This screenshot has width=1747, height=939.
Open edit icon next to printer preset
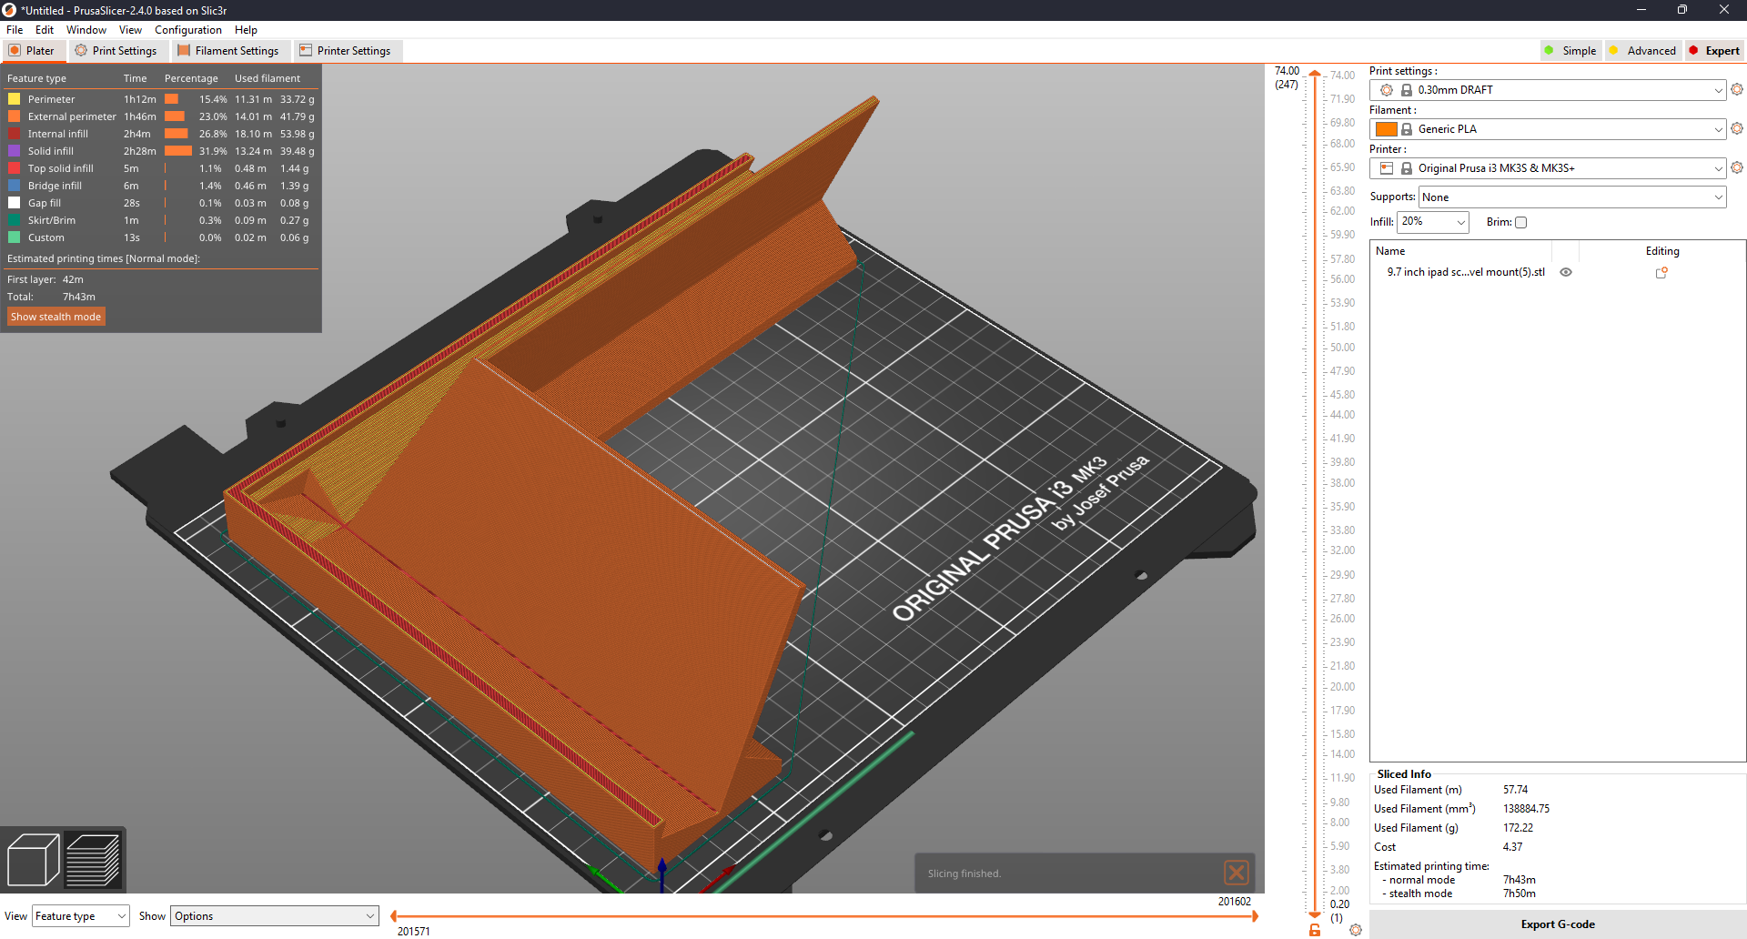(1737, 168)
